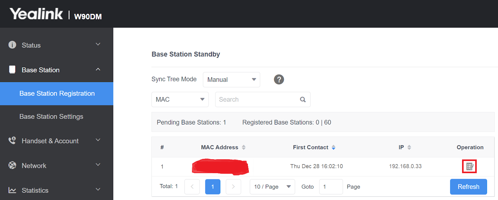Sort by First Contact arrows
Screen dimensions: 498x200
334,147
